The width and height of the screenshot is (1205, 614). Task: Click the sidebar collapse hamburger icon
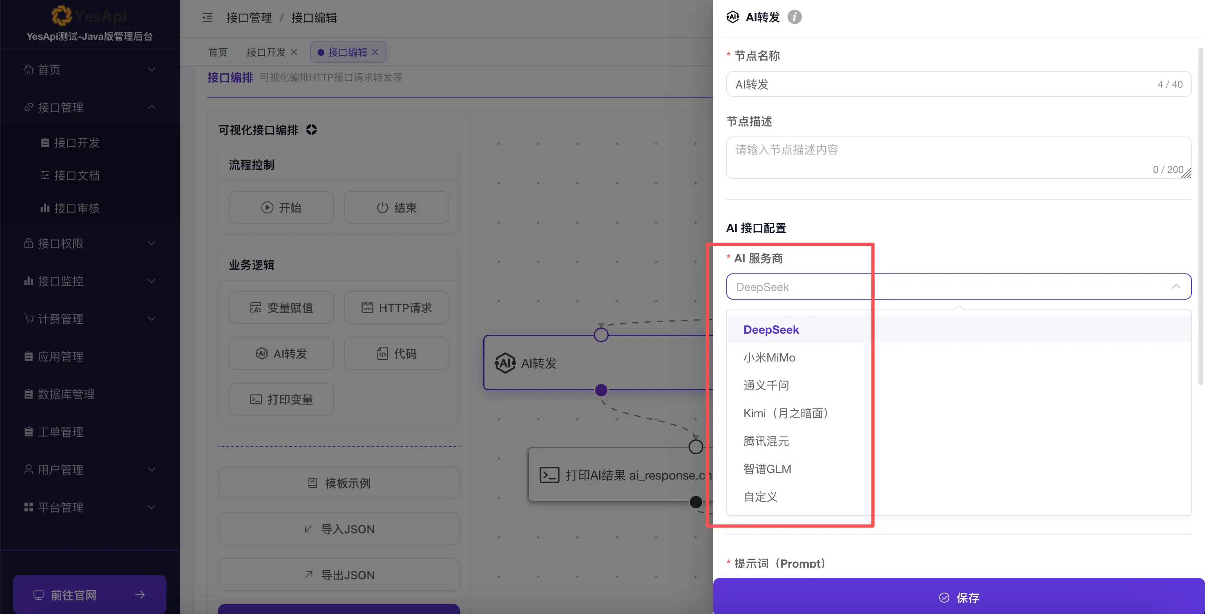207,18
